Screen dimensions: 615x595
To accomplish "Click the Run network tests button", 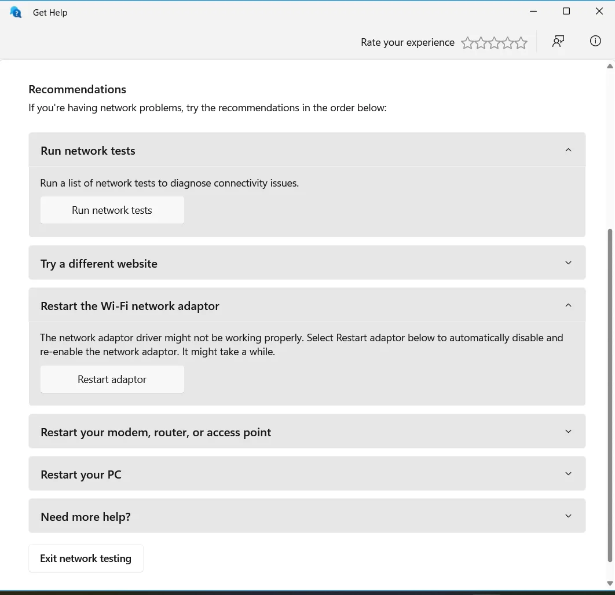I will pos(112,210).
